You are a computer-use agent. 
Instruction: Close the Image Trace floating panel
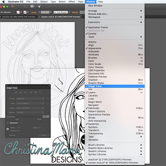[7, 85]
